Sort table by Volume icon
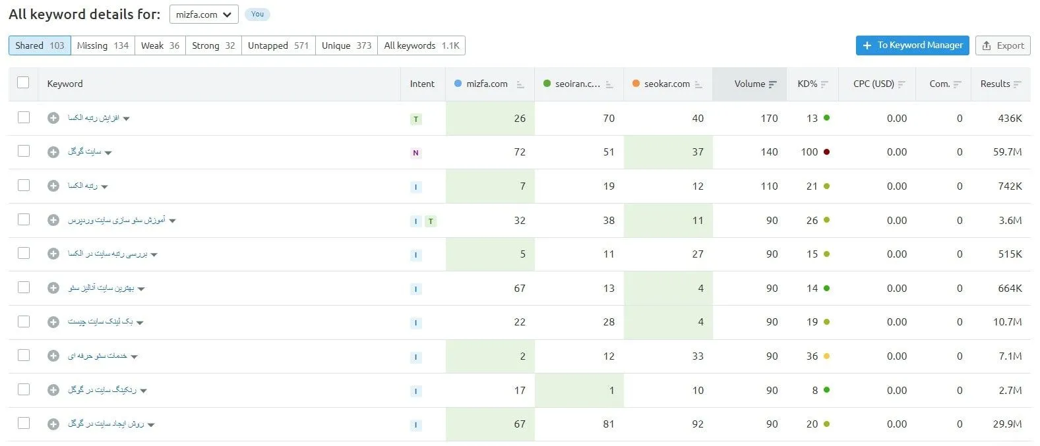This screenshot has width=1040, height=446. pyautogui.click(x=773, y=84)
